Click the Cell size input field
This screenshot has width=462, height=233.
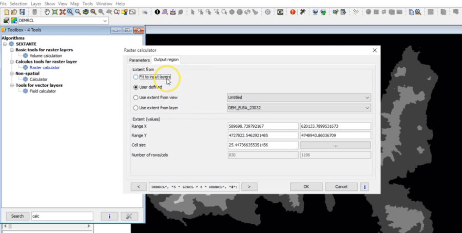coord(262,145)
